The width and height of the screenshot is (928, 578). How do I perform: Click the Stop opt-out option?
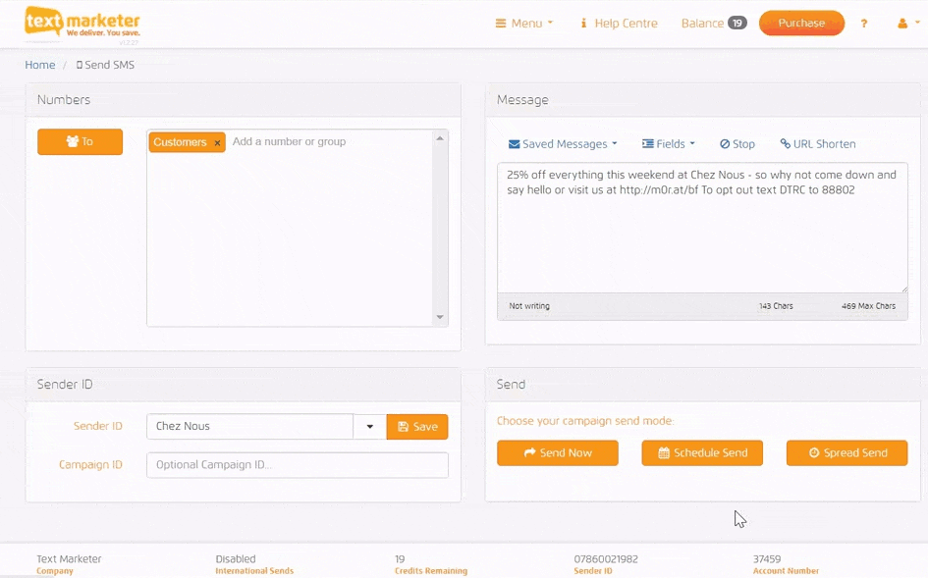coord(737,144)
